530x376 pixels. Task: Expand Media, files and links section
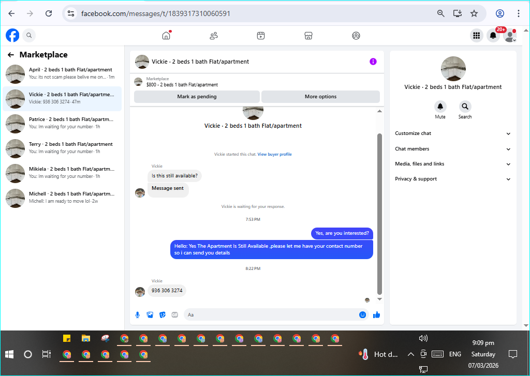[452, 164]
